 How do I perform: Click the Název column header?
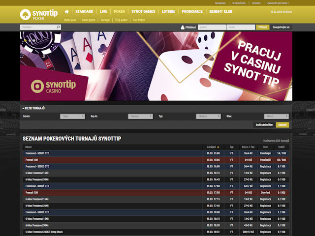tap(29, 147)
